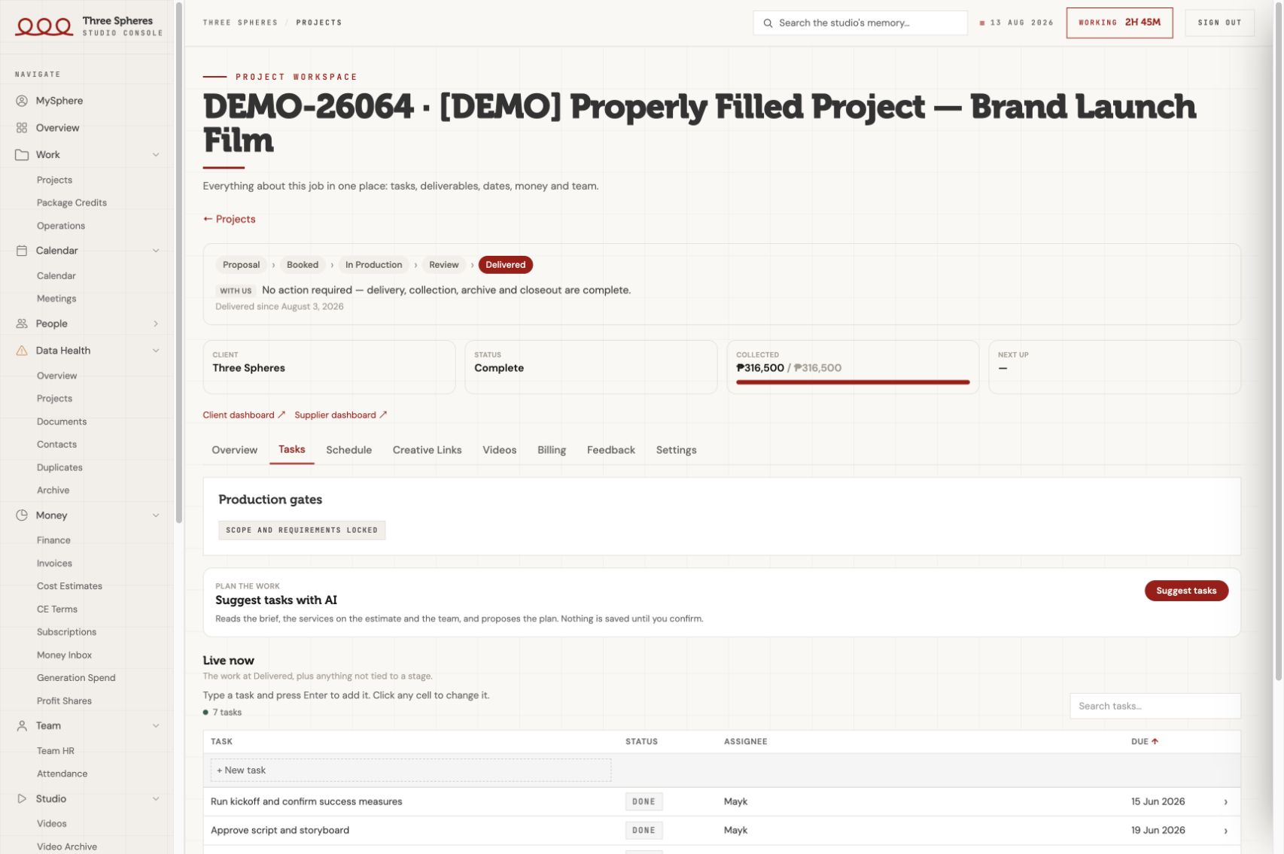The image size is (1284, 854).
Task: Click the Working 2H 45M timer button
Action: 1119,23
